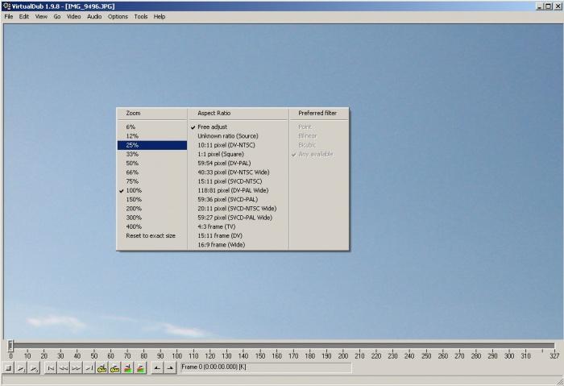Click the timeline seek slider handle
564x386 pixels.
10,345
